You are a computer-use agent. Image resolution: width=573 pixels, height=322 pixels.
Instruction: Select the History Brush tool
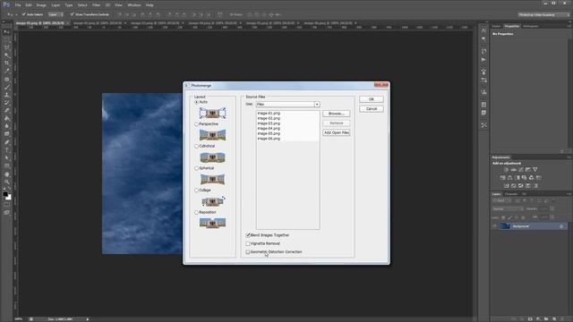(6, 103)
